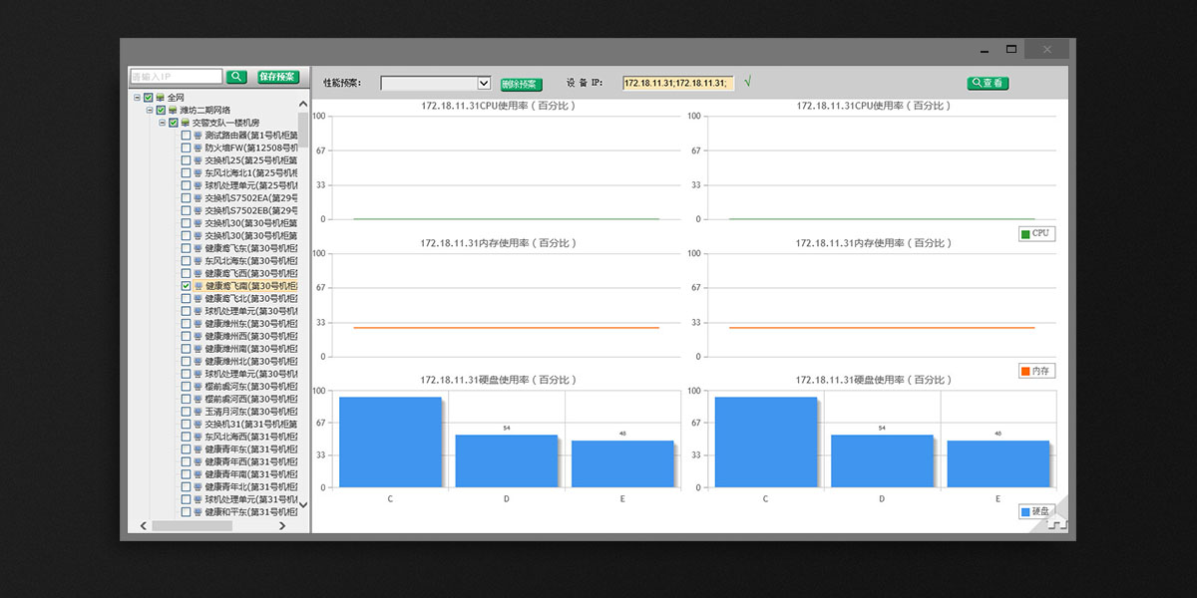Screen dimensions: 1197x598
Task: Click the 保存预案 button
Action: pyautogui.click(x=276, y=77)
